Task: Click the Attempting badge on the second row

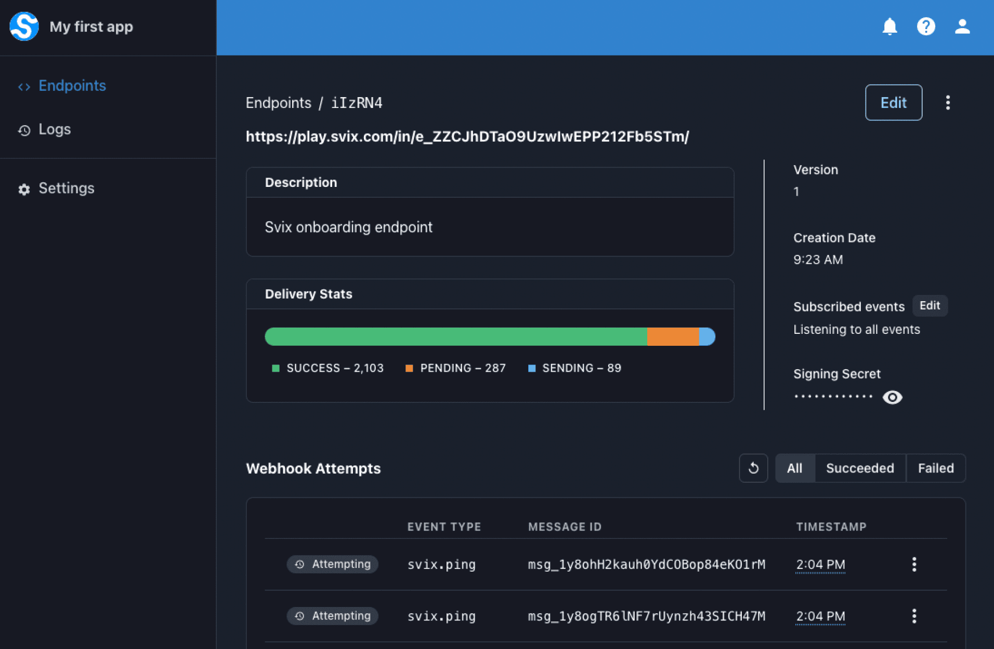Action: click(x=332, y=616)
